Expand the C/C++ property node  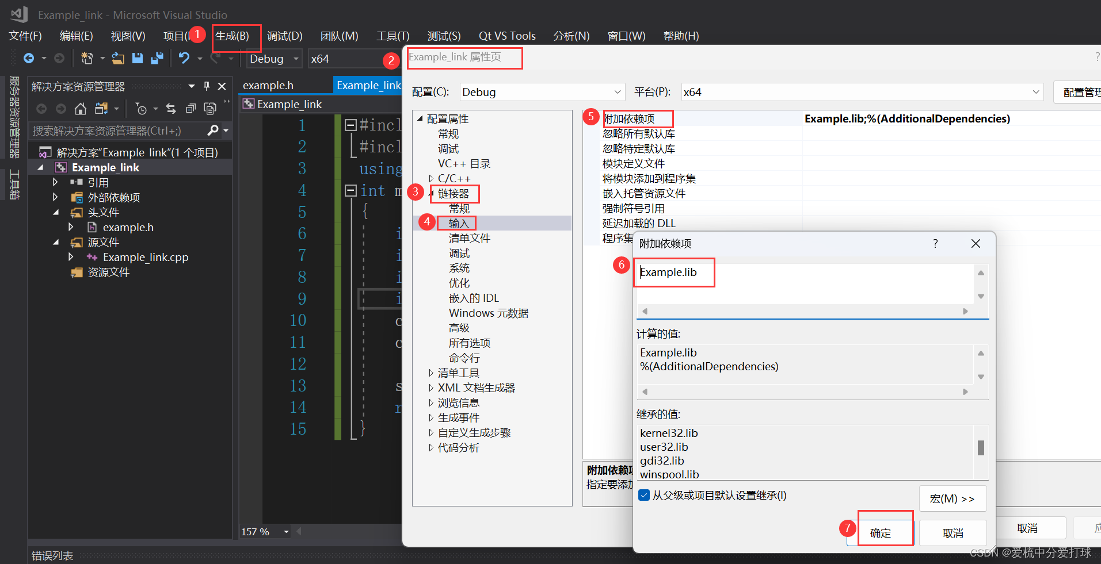[431, 179]
